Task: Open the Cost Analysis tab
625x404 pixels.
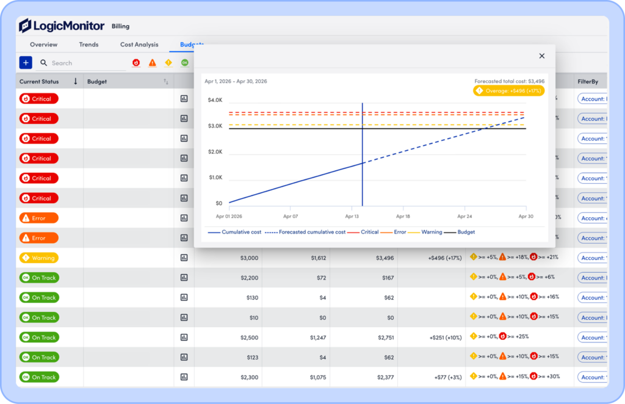Action: click(139, 45)
